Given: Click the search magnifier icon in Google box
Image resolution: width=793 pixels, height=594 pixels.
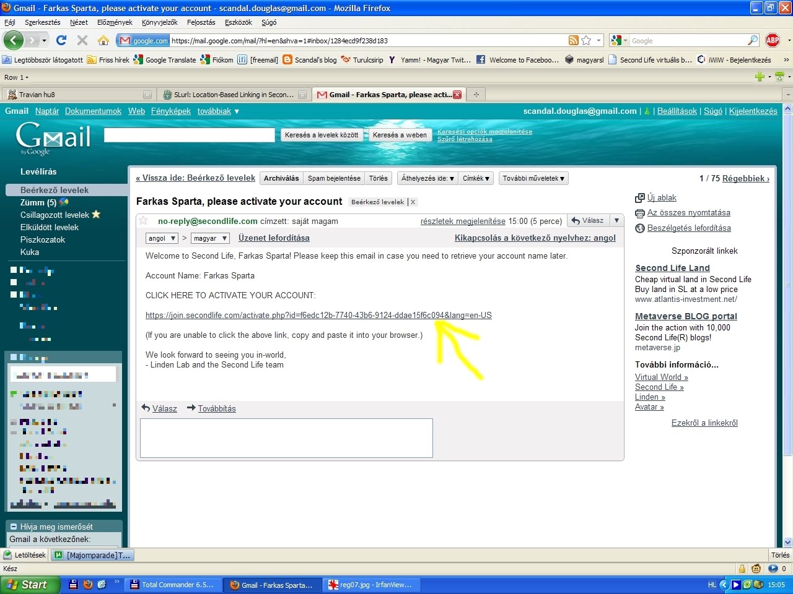Looking at the screenshot, I should 753,40.
